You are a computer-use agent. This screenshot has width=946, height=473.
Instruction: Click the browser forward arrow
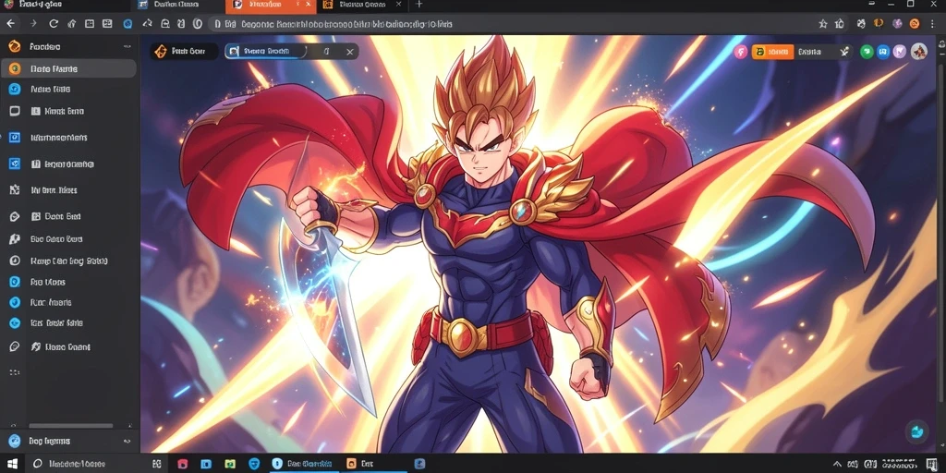pyautogui.click(x=33, y=24)
